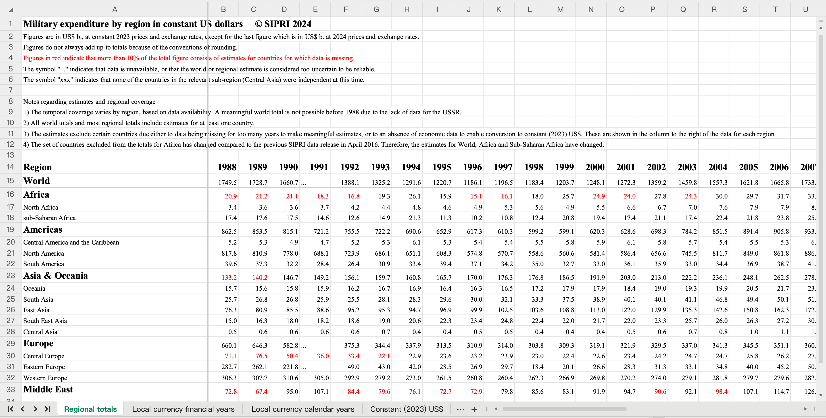Show more sheets via ellipsis button
826x418 pixels.
tap(460, 409)
